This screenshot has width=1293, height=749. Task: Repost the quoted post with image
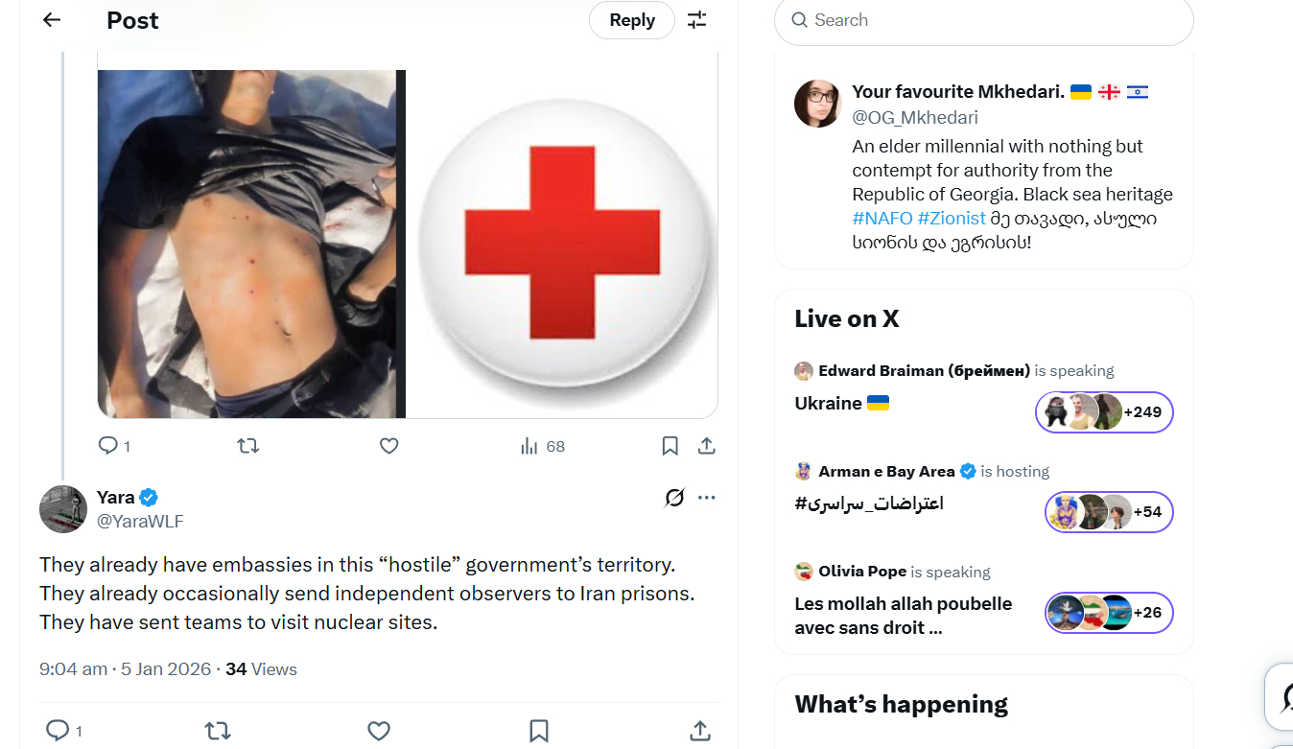click(247, 446)
